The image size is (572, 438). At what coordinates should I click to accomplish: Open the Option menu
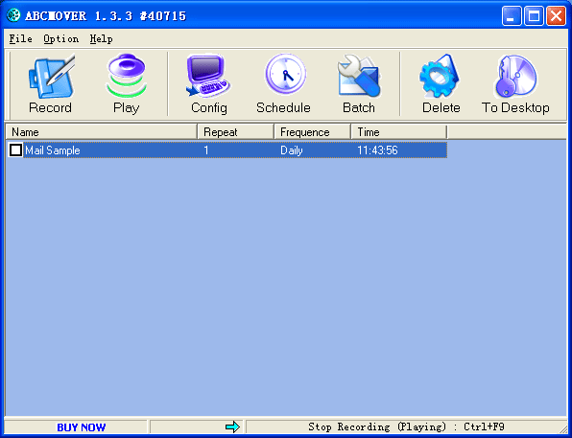point(60,38)
